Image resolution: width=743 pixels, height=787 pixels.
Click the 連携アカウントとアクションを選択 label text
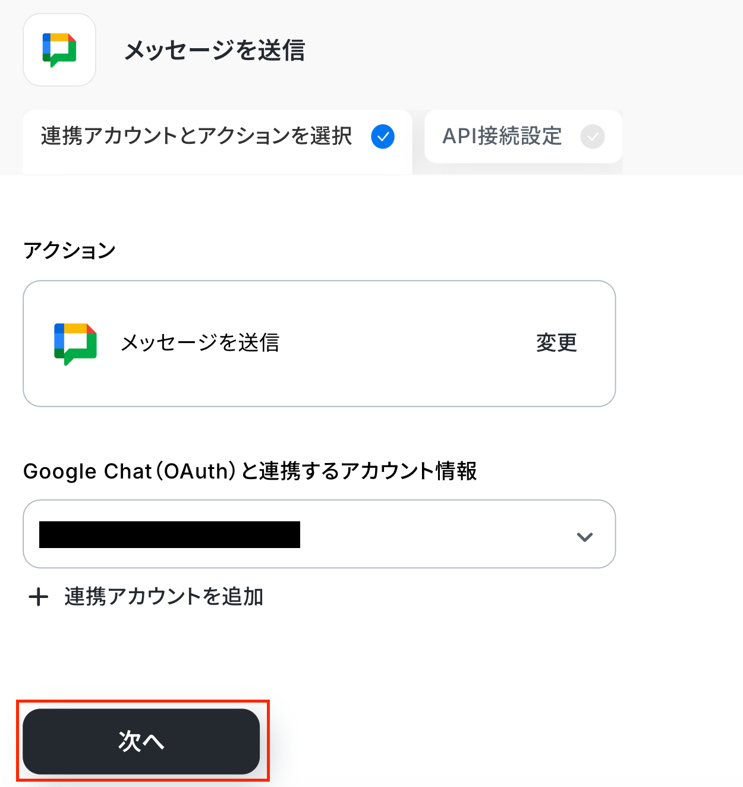click(197, 136)
